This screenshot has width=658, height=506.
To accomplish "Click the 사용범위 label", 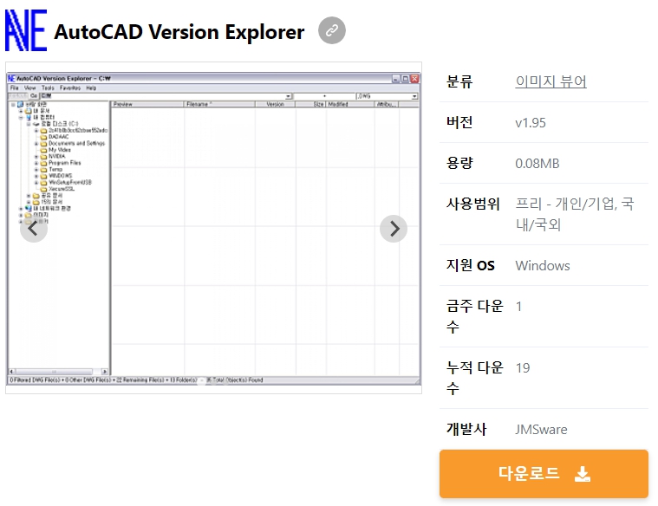I will coord(473,204).
